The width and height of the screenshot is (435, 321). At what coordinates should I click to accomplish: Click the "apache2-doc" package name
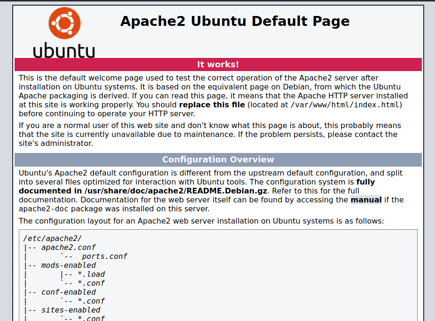[44, 209]
